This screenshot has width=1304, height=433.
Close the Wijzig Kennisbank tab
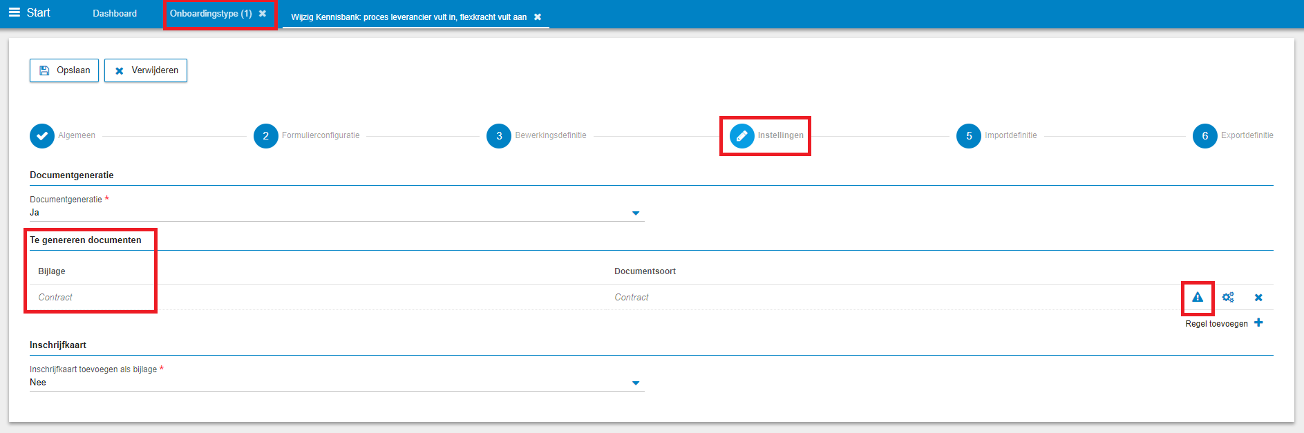[x=538, y=17]
